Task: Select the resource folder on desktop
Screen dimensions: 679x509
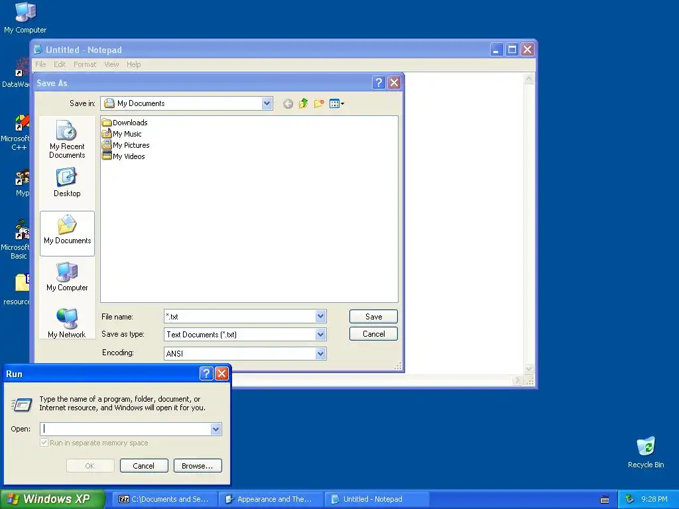Action: (17, 289)
